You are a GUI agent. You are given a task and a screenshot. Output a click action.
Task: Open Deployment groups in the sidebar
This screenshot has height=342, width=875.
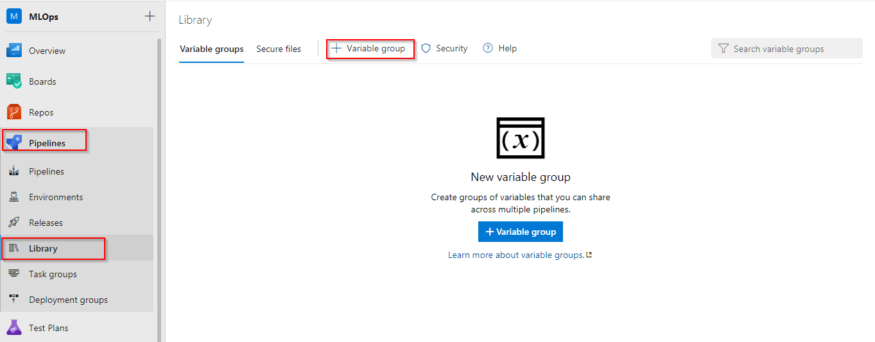[x=77, y=300]
